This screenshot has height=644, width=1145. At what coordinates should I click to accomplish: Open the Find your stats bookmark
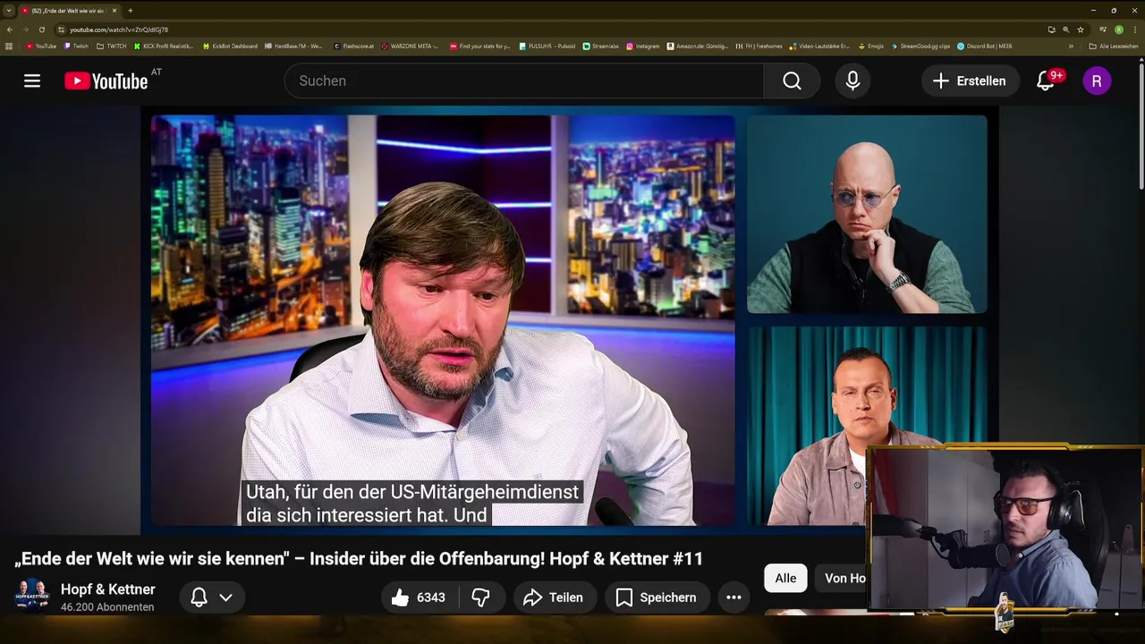[480, 47]
